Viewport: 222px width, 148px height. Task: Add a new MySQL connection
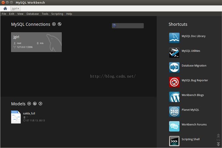pos(54,24)
